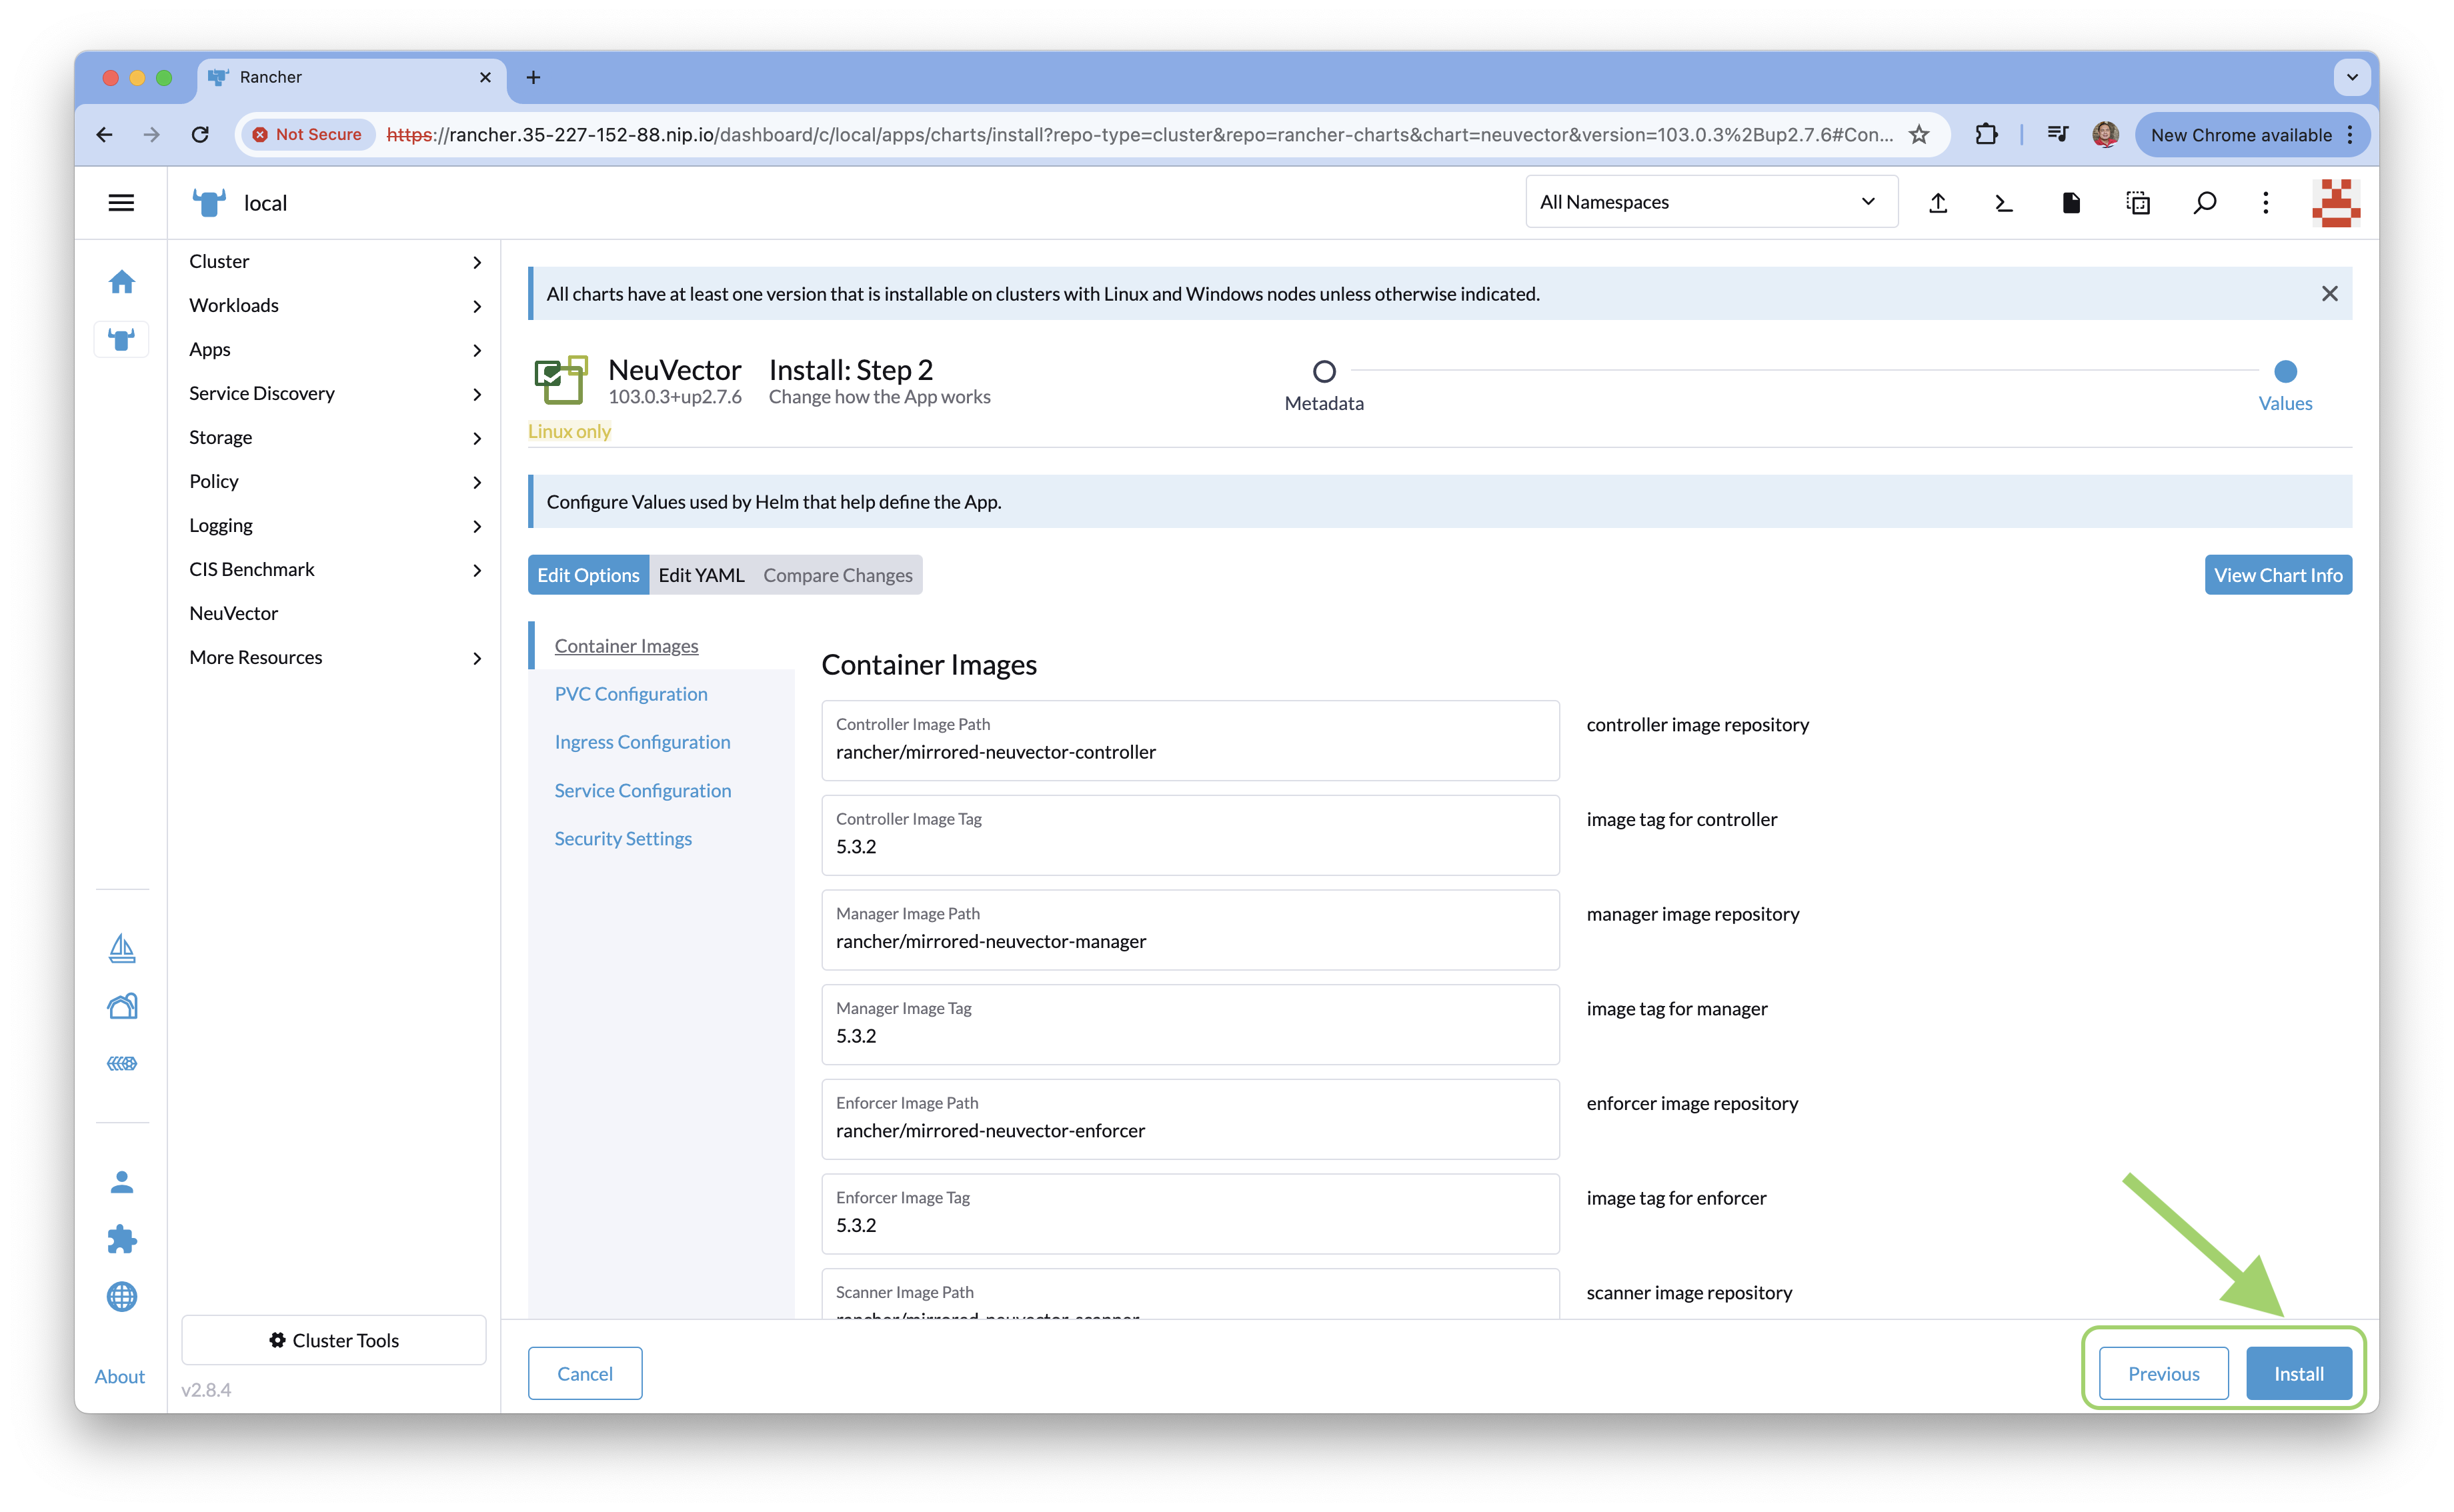The width and height of the screenshot is (2454, 1512).
Task: Click the Home icon in sidebar
Action: click(122, 282)
